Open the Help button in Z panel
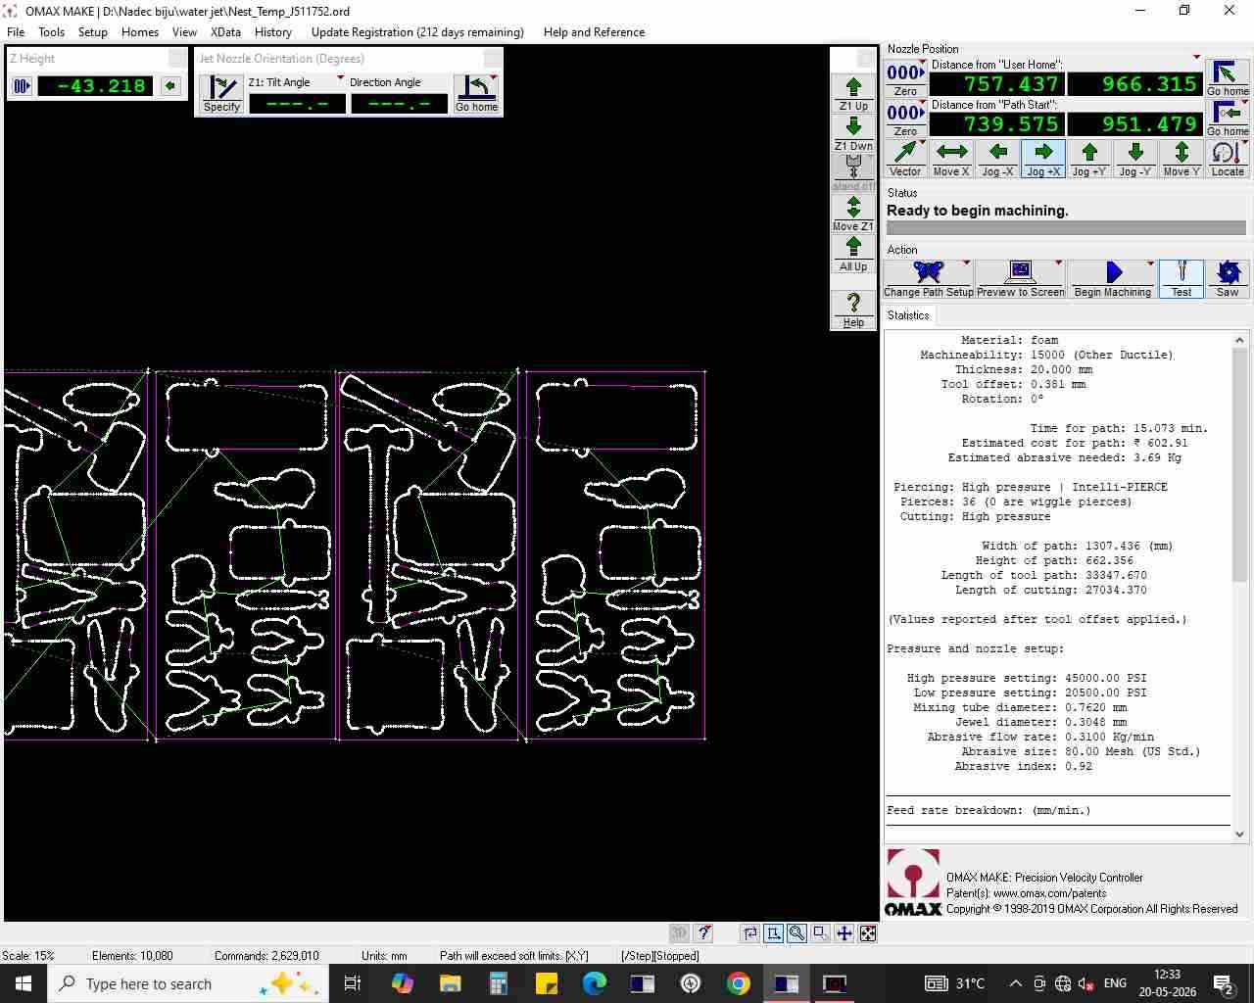This screenshot has width=1254, height=1003. (853, 310)
